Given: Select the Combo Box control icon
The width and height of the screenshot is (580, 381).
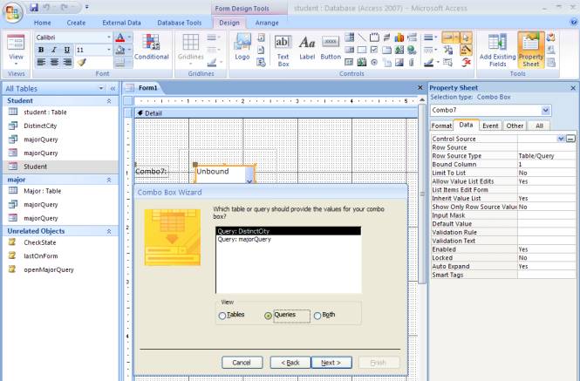Looking at the screenshot, I should (349, 37).
